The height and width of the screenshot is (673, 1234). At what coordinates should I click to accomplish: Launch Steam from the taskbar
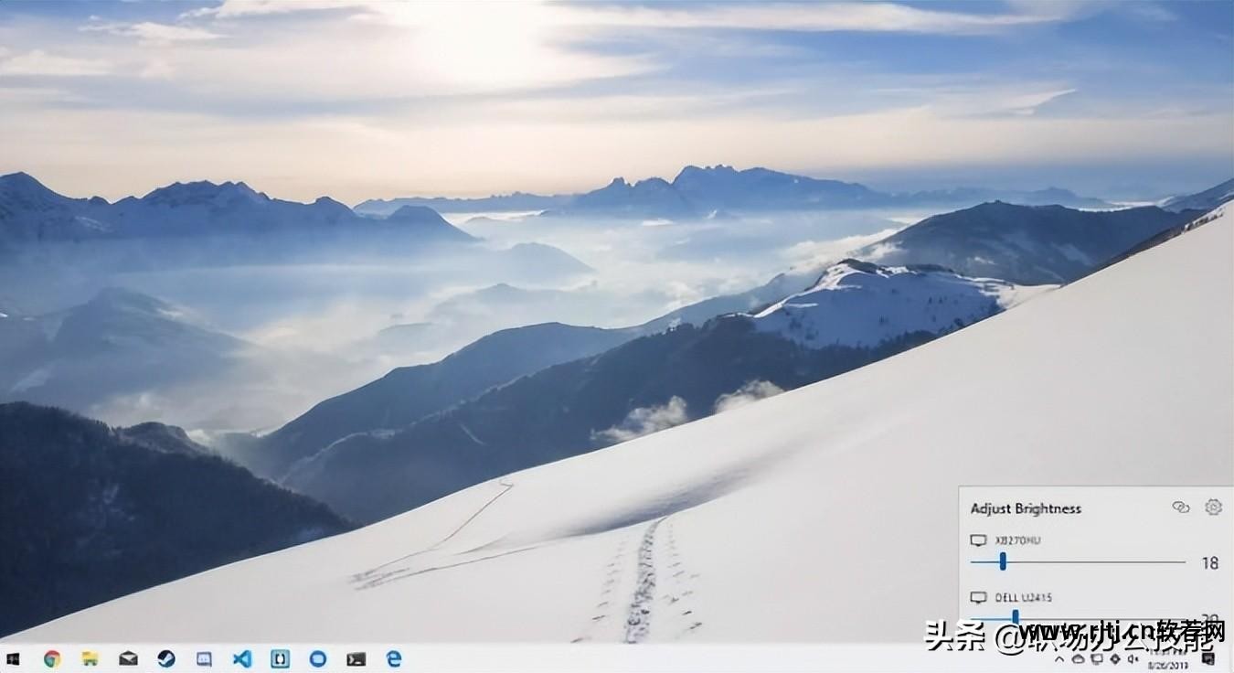click(166, 657)
